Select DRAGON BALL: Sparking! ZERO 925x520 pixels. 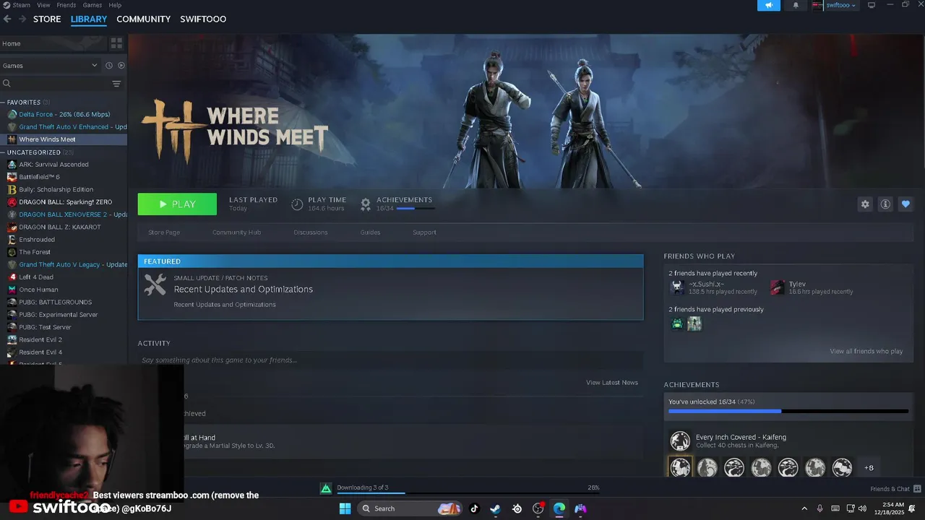(x=65, y=201)
